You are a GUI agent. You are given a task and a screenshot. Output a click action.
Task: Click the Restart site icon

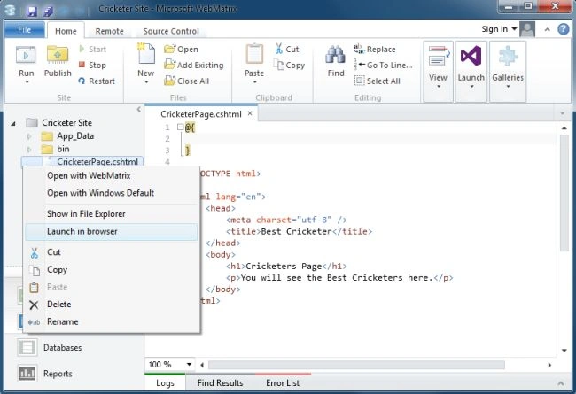point(82,81)
